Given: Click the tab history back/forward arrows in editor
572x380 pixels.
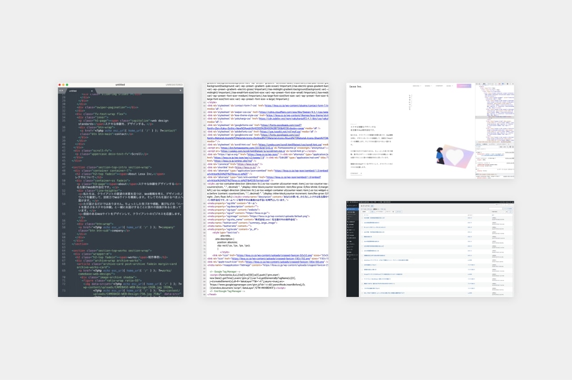Looking at the screenshot, I should click(x=61, y=91).
